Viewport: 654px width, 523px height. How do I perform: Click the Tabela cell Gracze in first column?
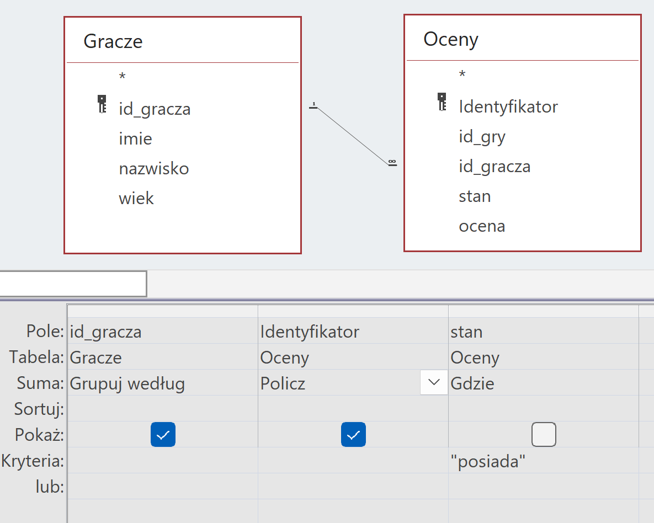pos(163,357)
